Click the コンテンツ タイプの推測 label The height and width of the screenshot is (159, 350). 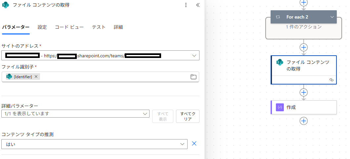27,134
